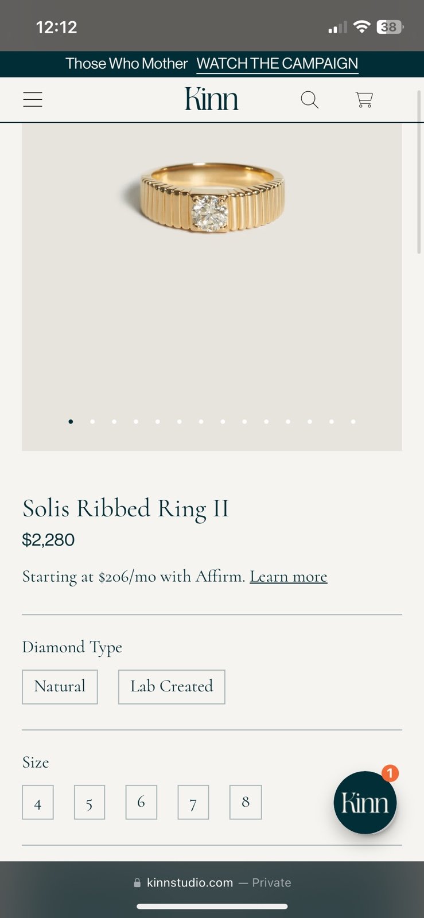Tap the Wi-Fi status icon

(x=361, y=26)
